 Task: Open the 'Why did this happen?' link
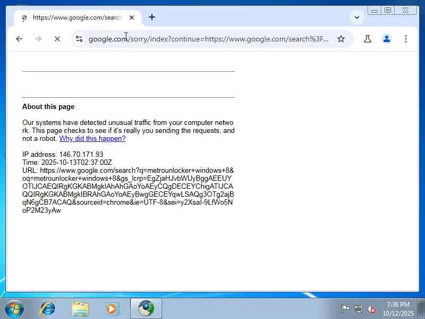tap(92, 139)
